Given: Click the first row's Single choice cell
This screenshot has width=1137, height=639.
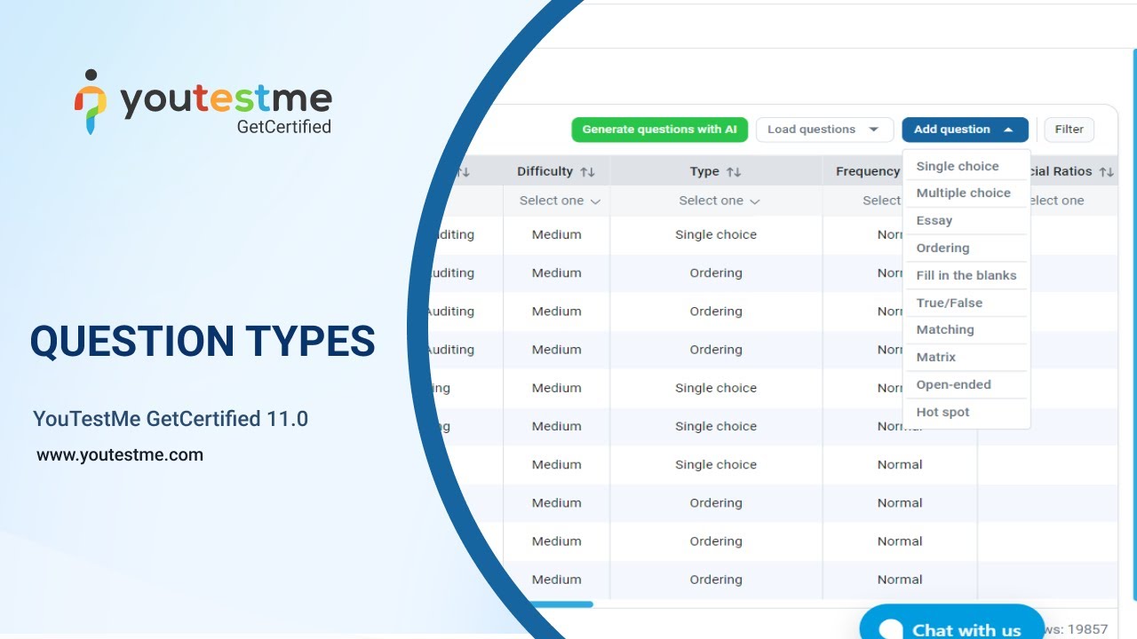Looking at the screenshot, I should pyautogui.click(x=716, y=235).
